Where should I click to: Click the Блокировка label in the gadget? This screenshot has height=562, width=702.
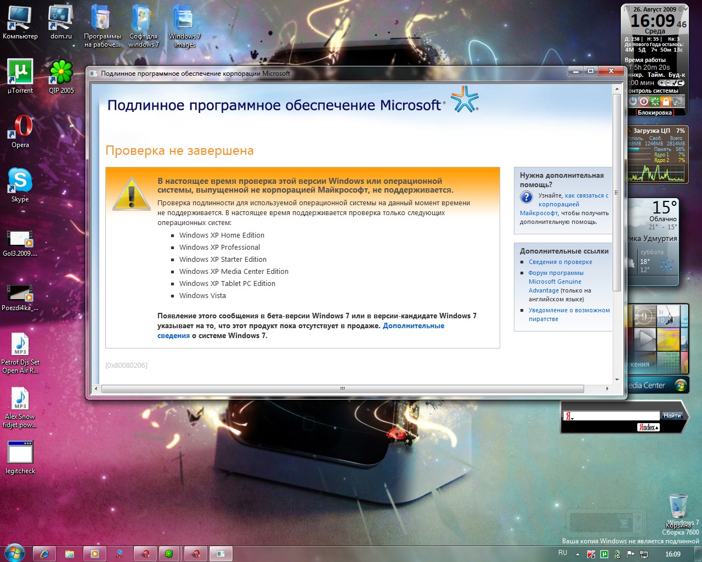654,113
